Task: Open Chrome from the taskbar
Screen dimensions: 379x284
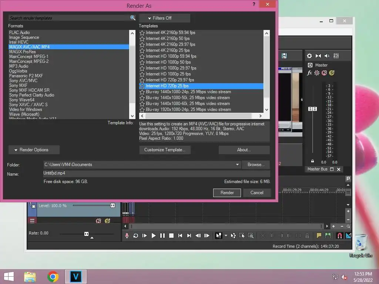Action: 53,277
